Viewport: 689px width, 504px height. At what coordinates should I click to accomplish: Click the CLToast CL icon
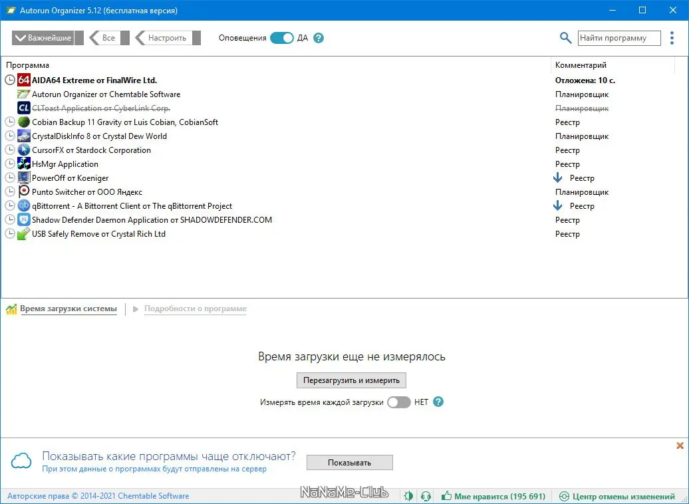coord(24,108)
